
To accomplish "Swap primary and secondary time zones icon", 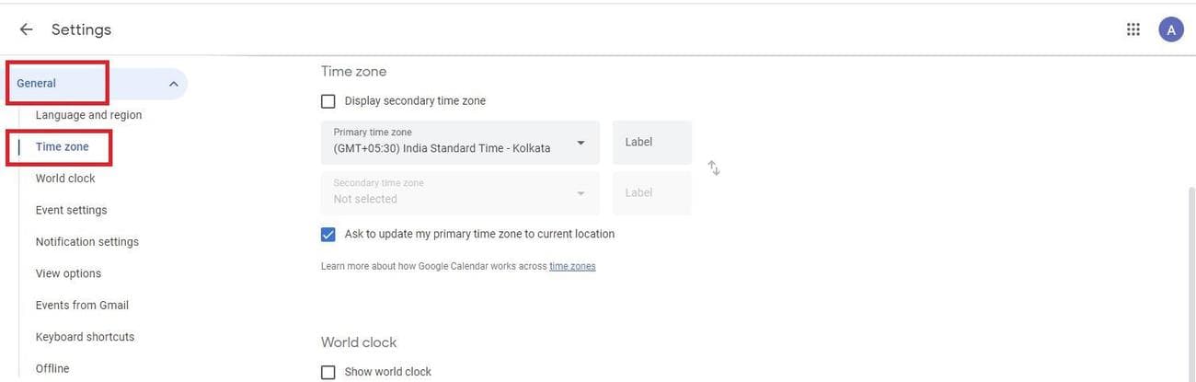I will [x=714, y=168].
